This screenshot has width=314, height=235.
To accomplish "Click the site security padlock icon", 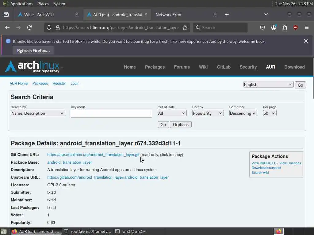I will coord(58,28).
